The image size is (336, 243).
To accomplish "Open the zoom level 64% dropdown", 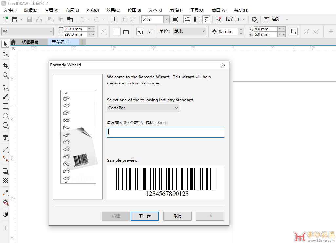I will pyautogui.click(x=166, y=19).
